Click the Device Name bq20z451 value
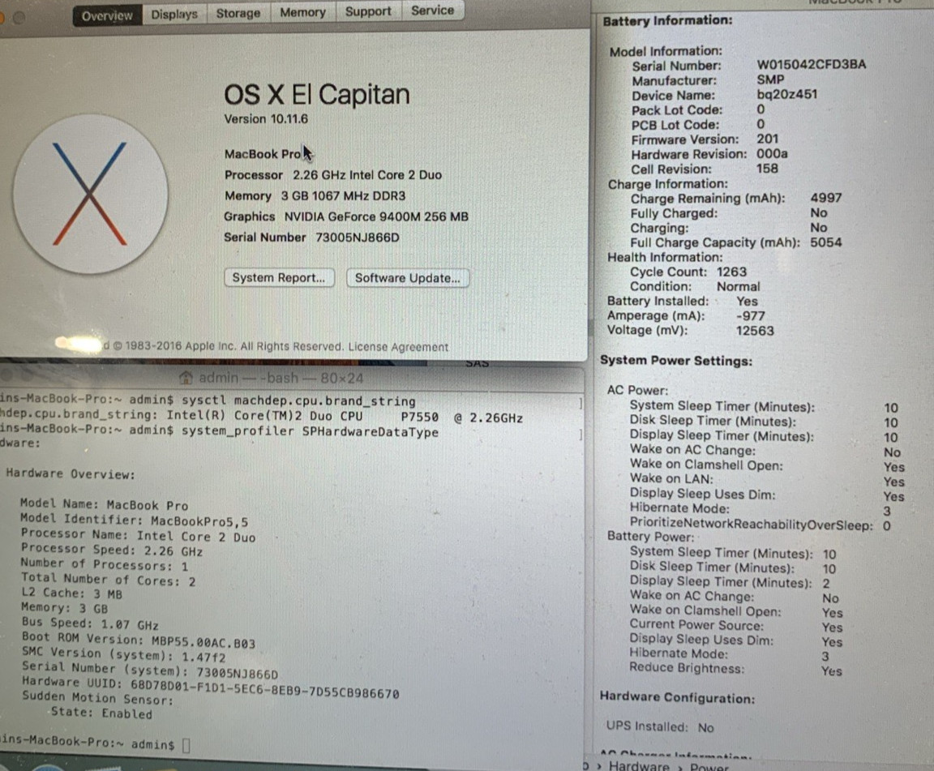Screen dimensions: 934x771 (787, 94)
